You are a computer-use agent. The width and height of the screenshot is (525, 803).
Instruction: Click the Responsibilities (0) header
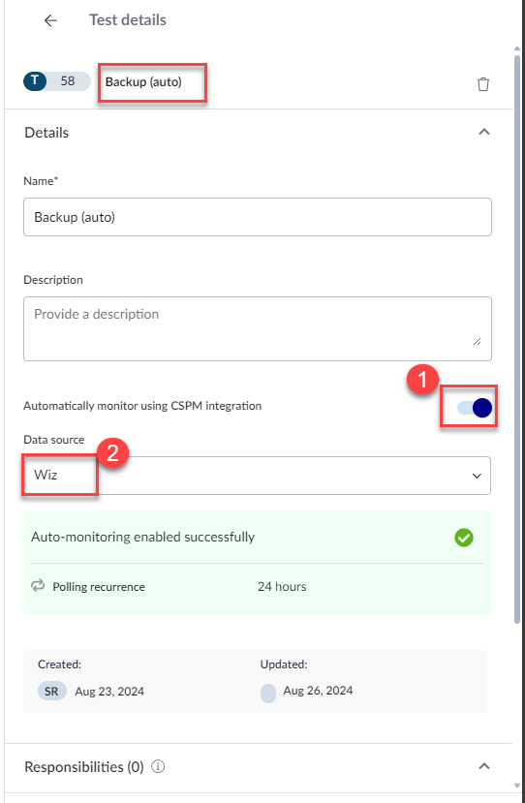tap(84, 766)
